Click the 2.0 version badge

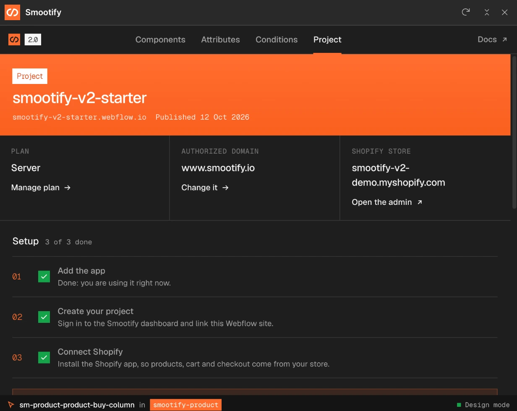[x=33, y=39]
